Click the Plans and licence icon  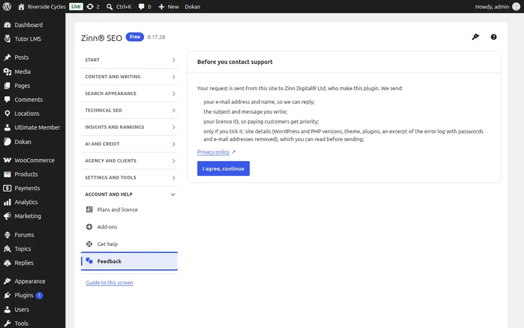(x=89, y=209)
